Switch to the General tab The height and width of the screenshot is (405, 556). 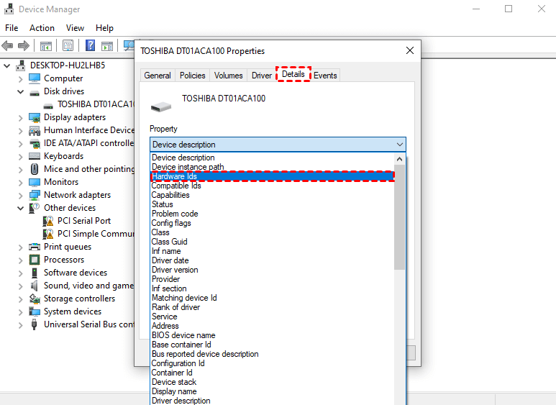157,76
